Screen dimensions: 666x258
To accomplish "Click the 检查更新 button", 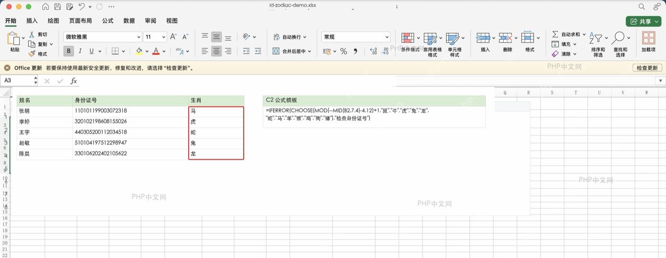I will (x=647, y=68).
